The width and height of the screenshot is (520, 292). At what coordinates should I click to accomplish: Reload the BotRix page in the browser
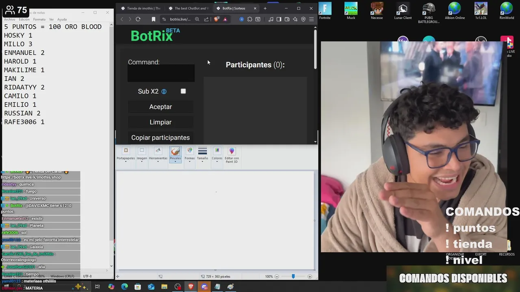coord(138,19)
